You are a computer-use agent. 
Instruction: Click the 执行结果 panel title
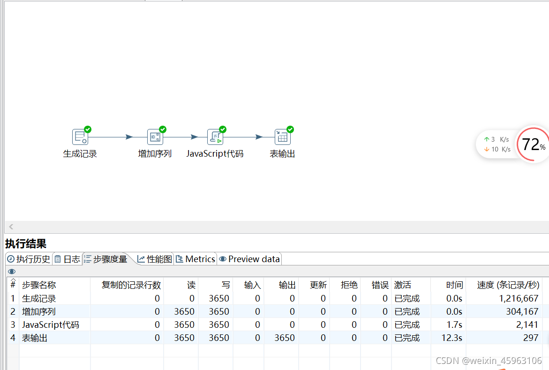(x=26, y=243)
